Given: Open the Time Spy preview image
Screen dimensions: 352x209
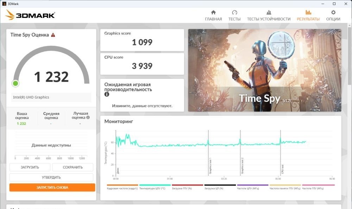Looking at the screenshot, I should (x=265, y=70).
